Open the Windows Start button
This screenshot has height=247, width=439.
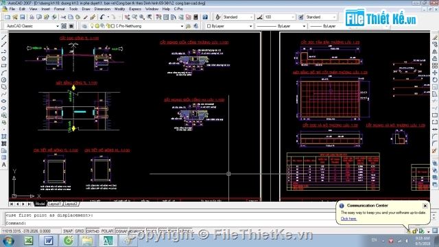pos(9,241)
